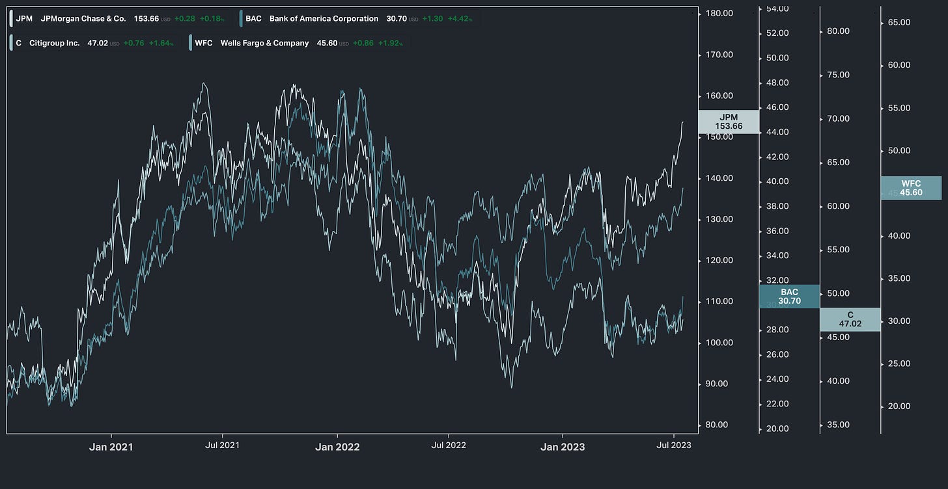The width and height of the screenshot is (948, 489).
Task: Click the WFC color swatch in legend
Action: tap(189, 43)
